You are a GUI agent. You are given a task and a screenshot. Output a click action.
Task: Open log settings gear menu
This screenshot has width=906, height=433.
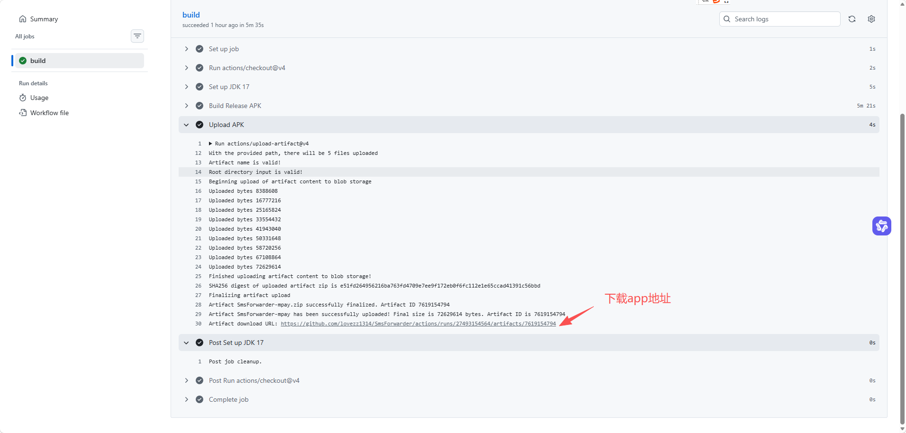[x=871, y=19]
